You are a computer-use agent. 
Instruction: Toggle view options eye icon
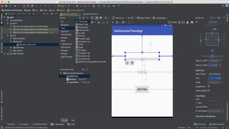pos(92,22)
